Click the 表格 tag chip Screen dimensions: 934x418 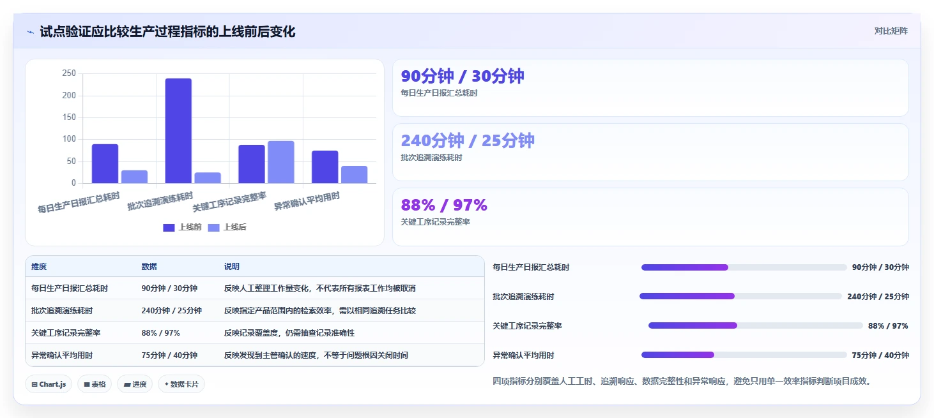pos(95,384)
